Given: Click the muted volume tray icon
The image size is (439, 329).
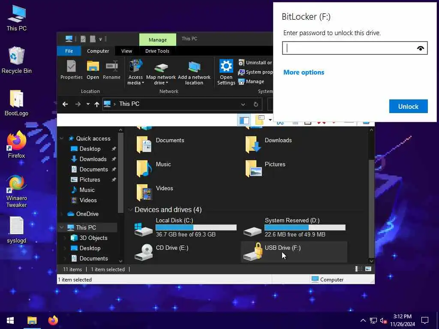Looking at the screenshot, I should pos(383,320).
